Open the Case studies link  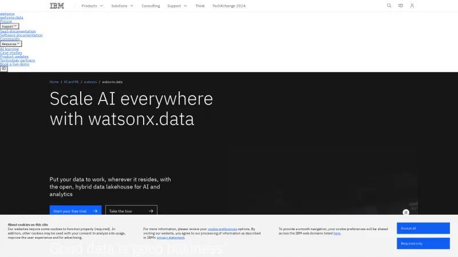click(11, 53)
